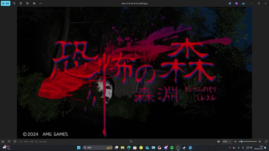Viewport: 269px width, 151px height.
Task: Click the 240.6 KB file size text
Action: pyautogui.click(x=42, y=142)
